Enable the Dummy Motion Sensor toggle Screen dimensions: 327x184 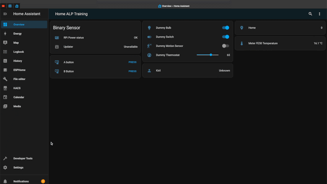point(226,46)
